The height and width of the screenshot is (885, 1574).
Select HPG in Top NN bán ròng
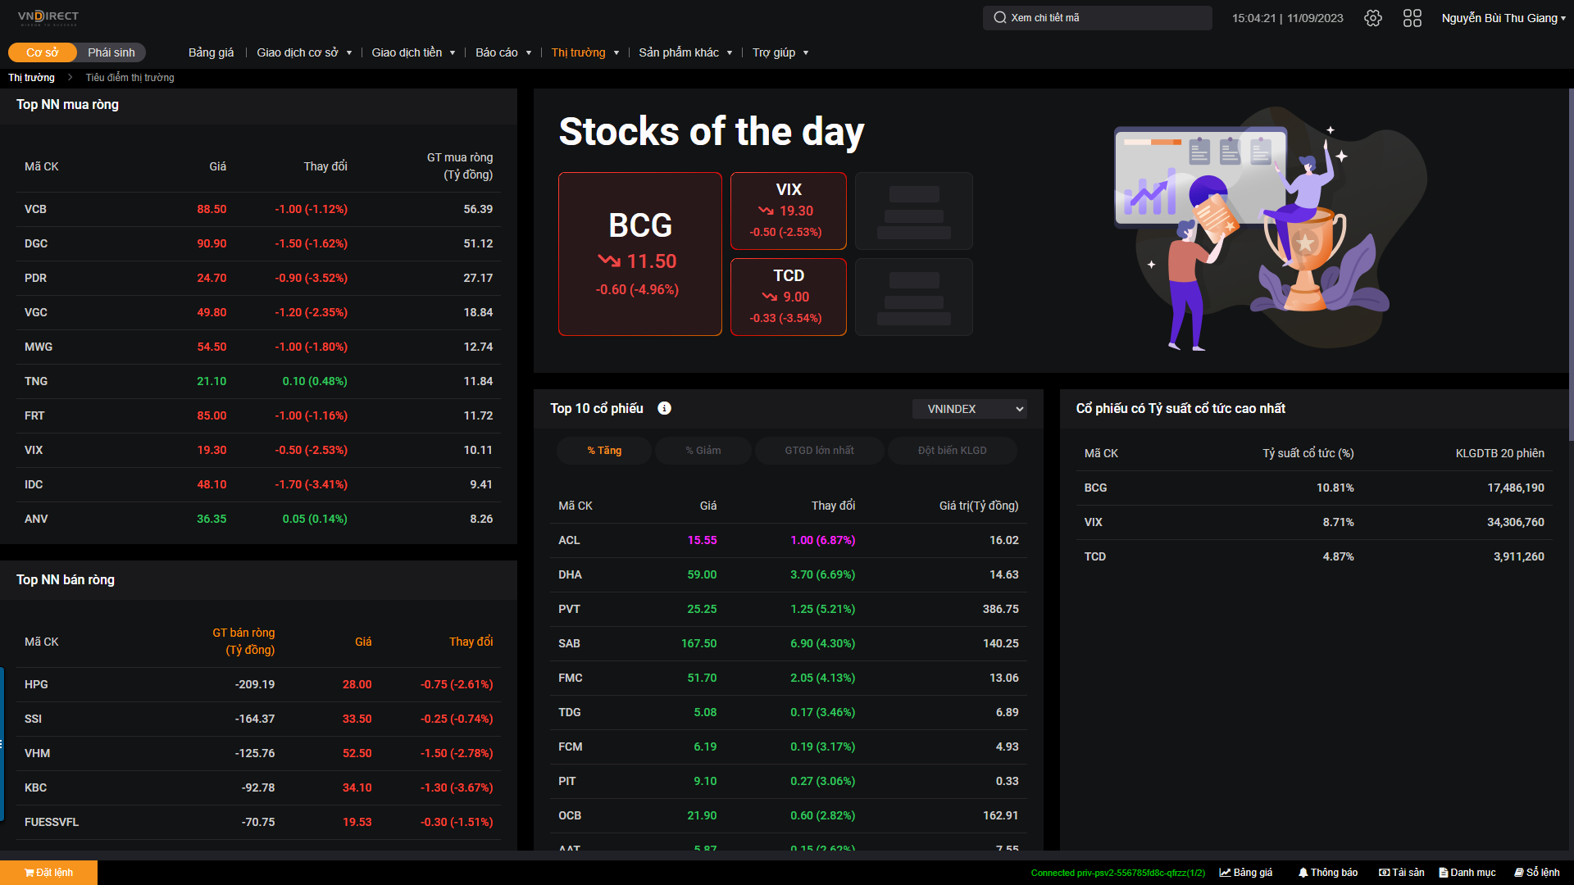tap(258, 684)
